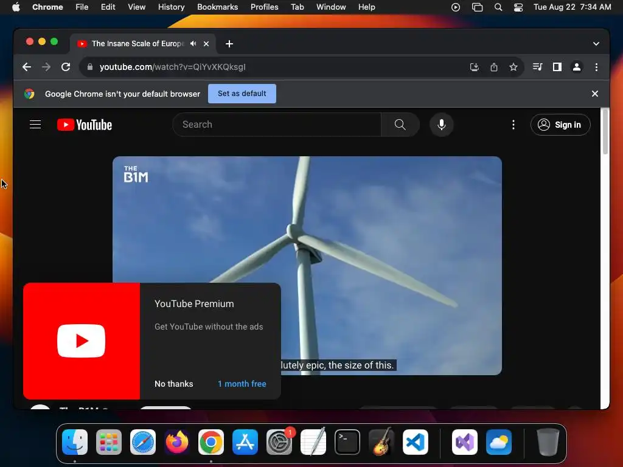Click the wind turbine video player

pos(307,266)
